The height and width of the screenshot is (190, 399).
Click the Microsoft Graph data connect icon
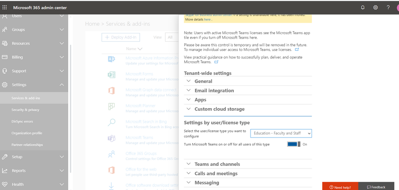pos(111,91)
